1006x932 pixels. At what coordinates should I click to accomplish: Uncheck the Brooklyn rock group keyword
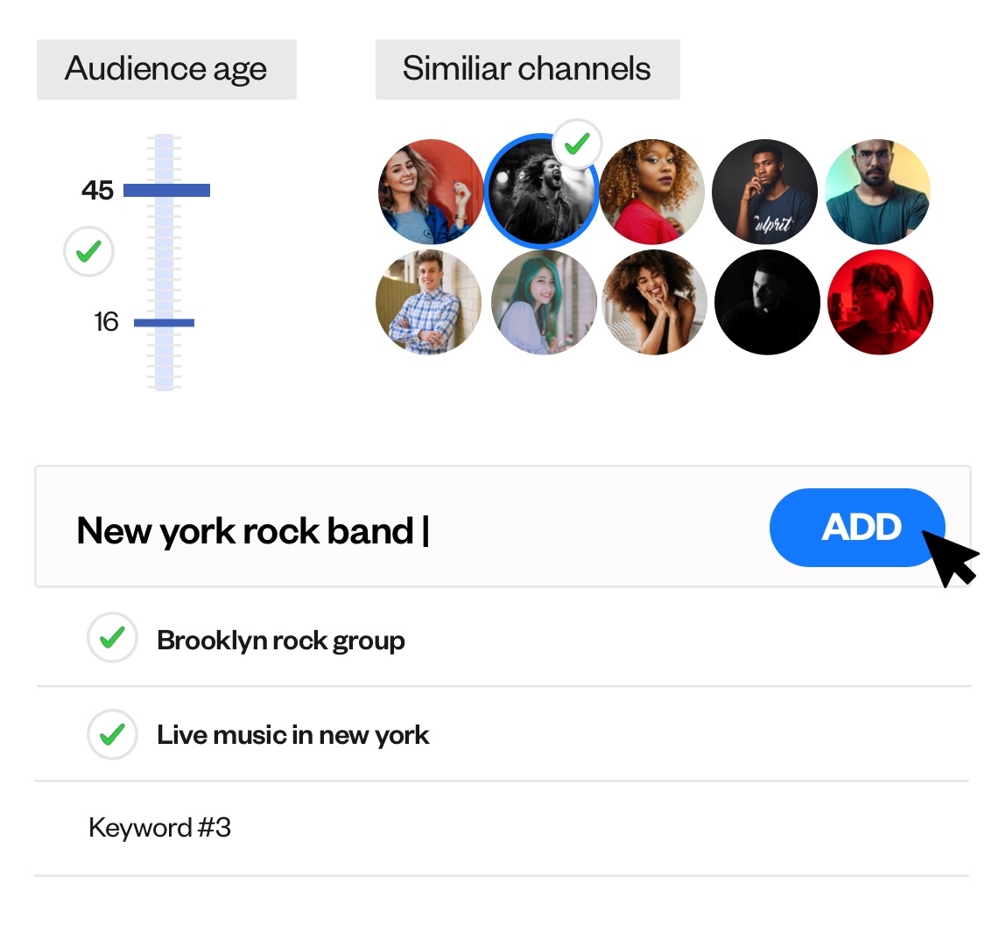112,638
